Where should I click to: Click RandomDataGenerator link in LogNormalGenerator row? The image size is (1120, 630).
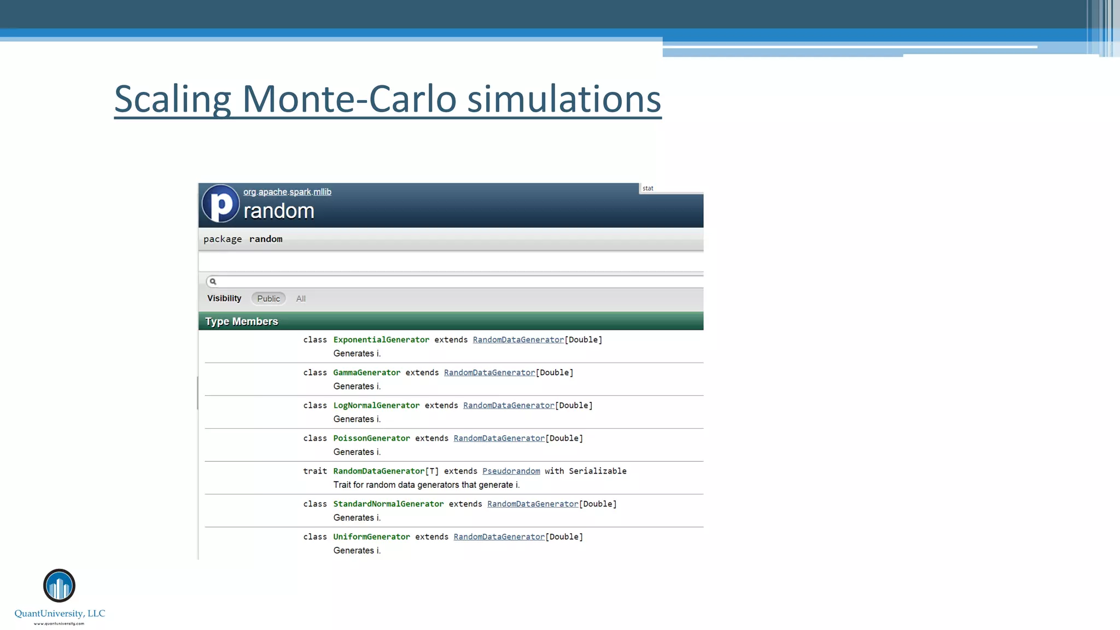[x=509, y=405]
